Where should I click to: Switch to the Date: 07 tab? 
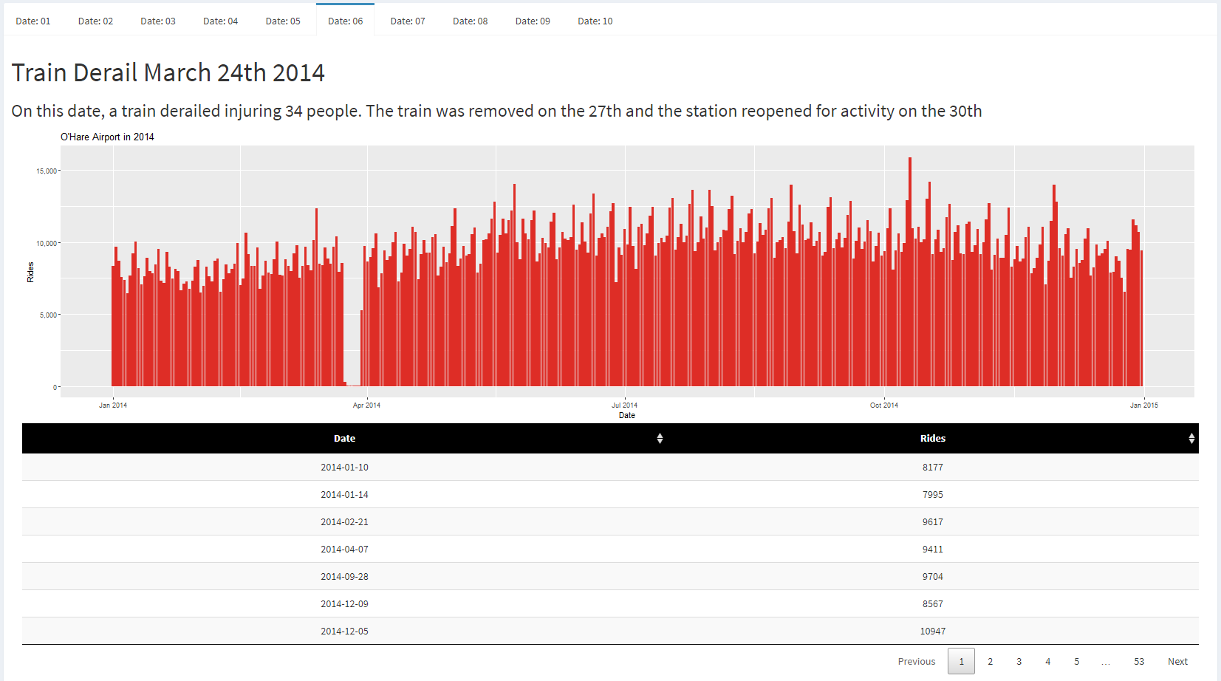408,21
